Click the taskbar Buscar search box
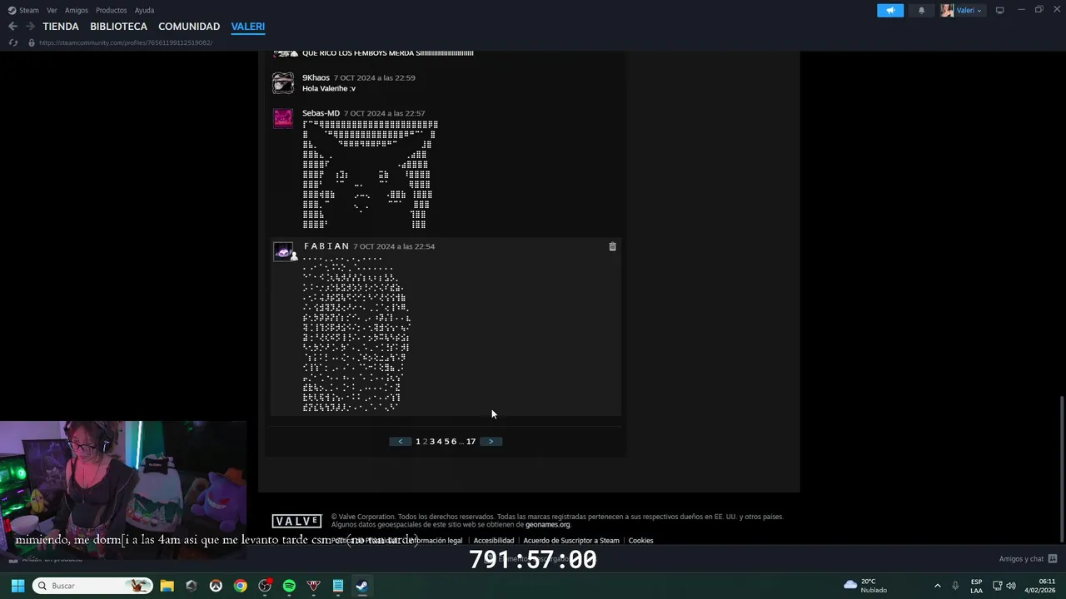The width and height of the screenshot is (1066, 599). (92, 586)
